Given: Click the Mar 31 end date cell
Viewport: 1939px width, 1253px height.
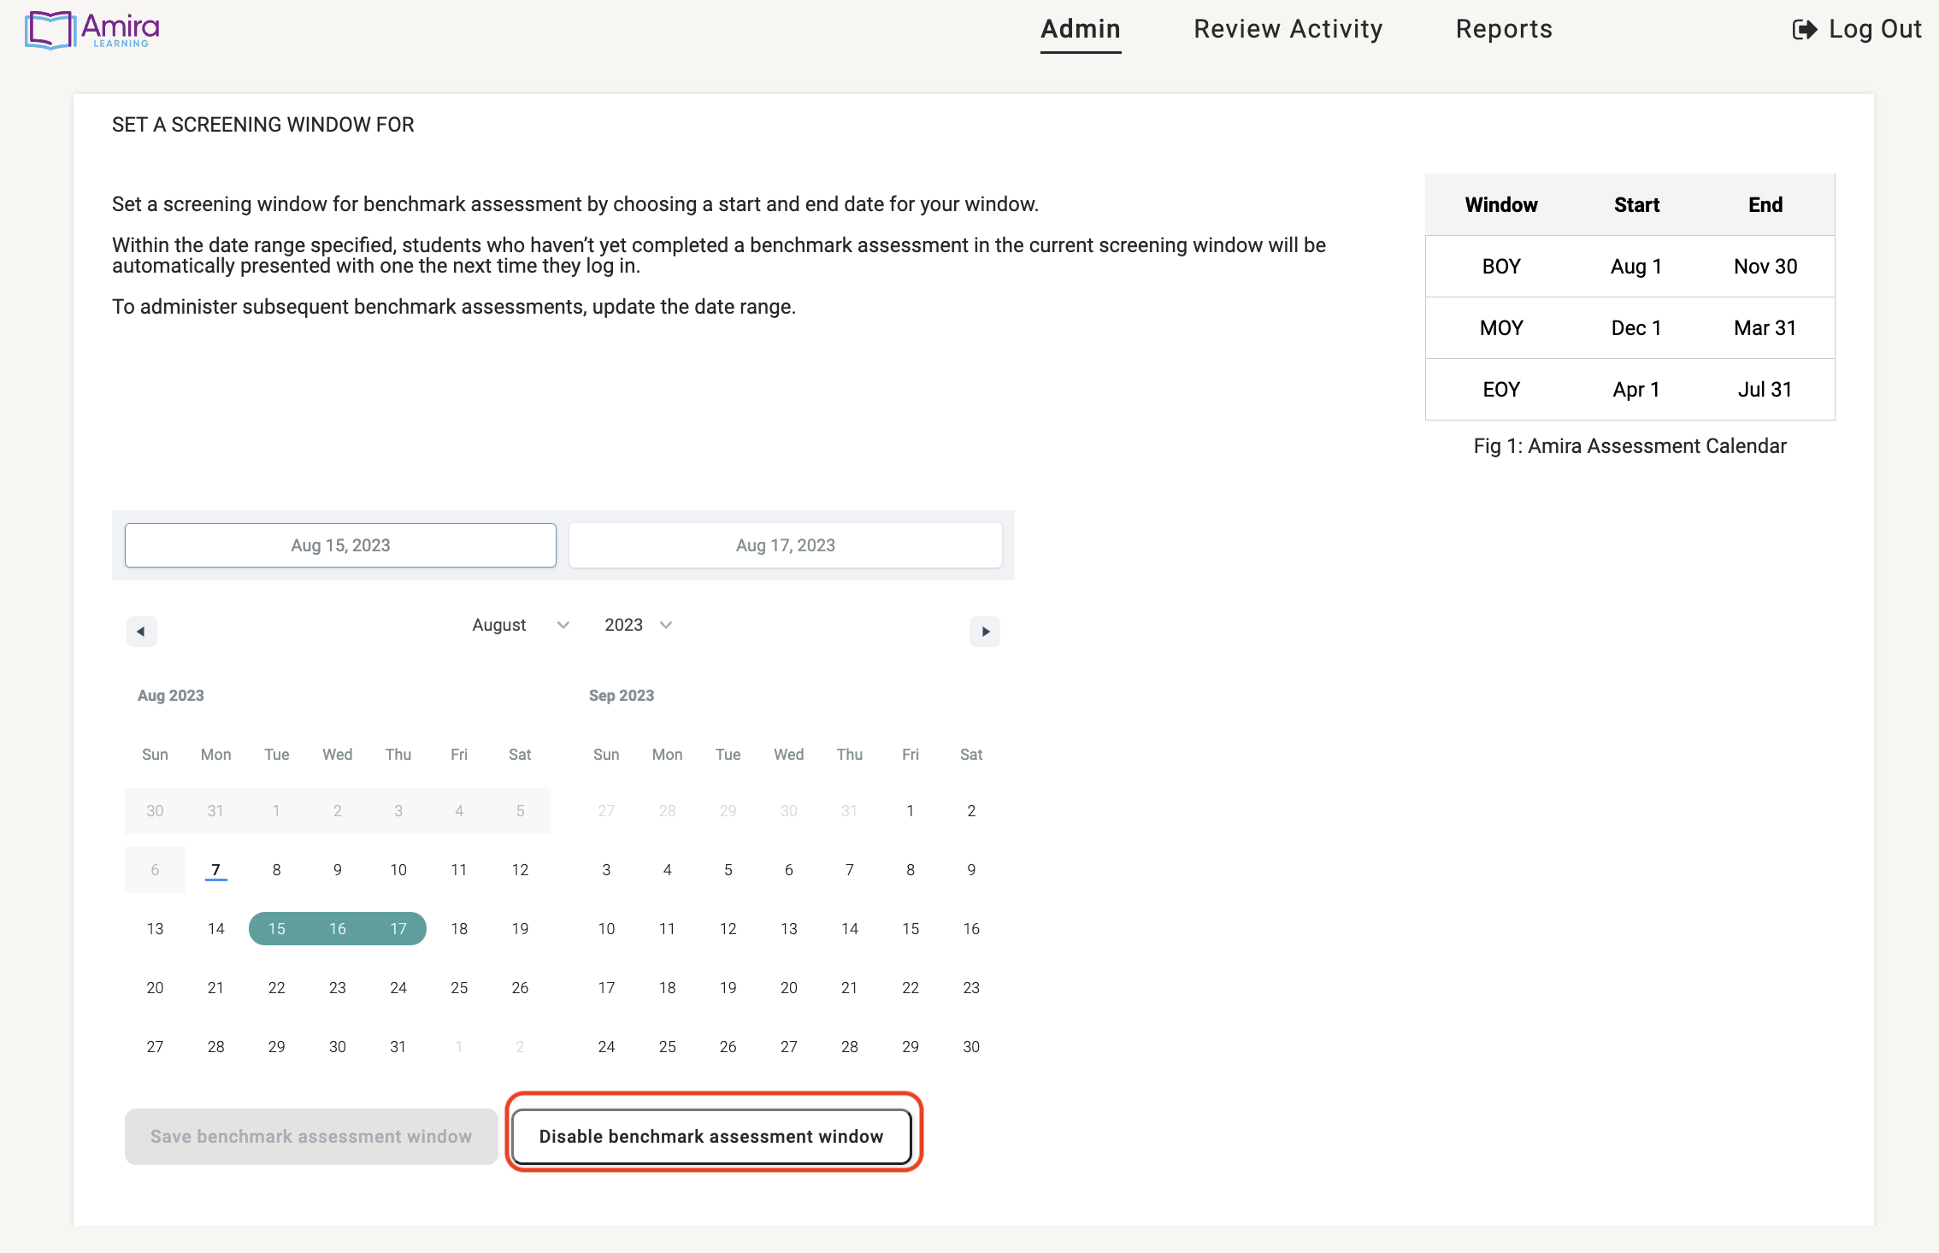Looking at the screenshot, I should (x=1765, y=328).
